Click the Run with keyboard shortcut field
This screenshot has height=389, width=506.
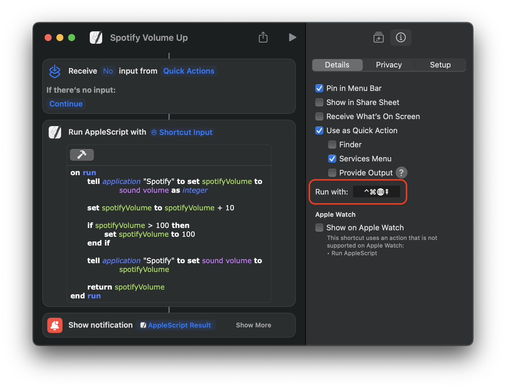pos(376,192)
